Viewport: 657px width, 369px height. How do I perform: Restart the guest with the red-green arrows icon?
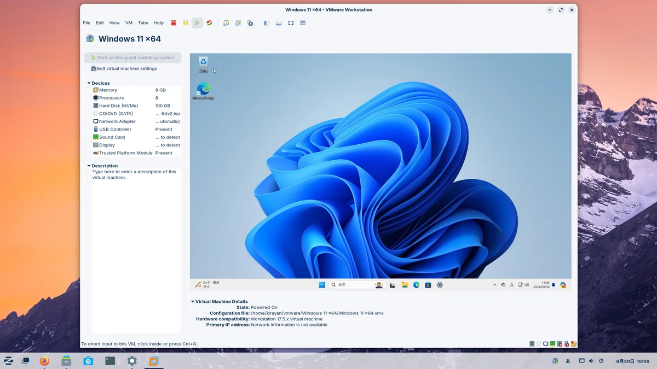tap(209, 23)
